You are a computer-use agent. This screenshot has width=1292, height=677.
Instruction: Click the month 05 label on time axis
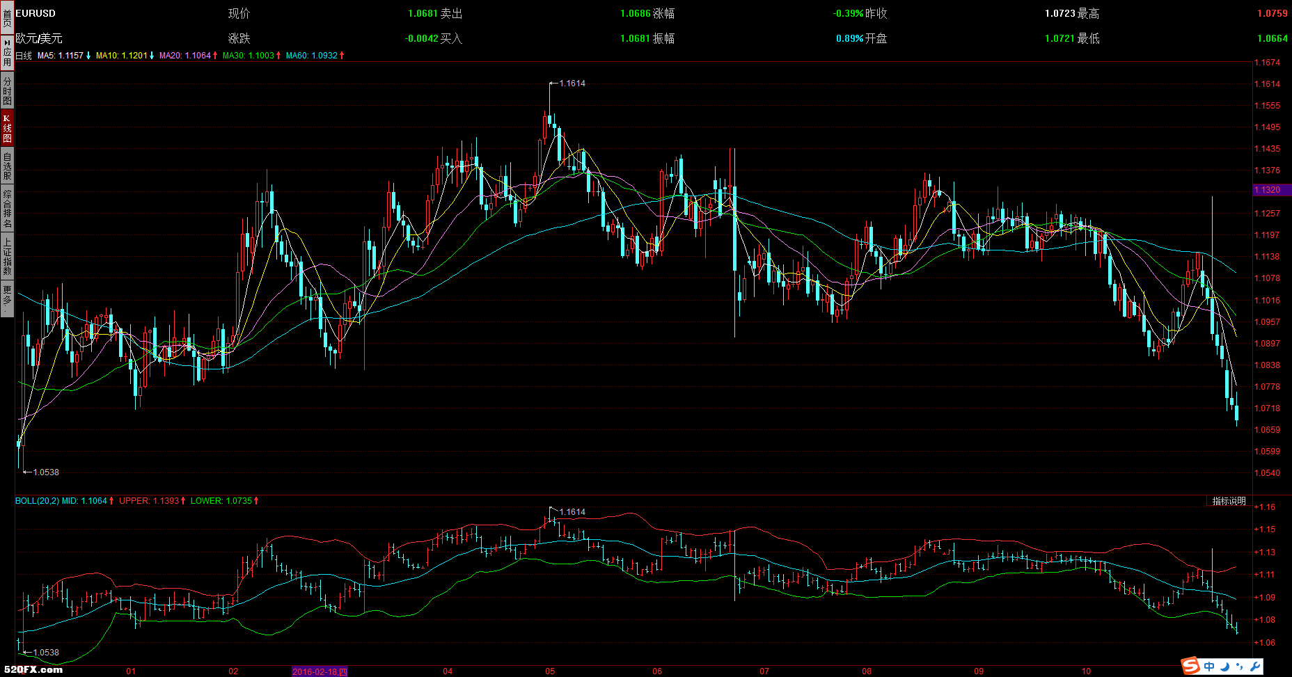550,671
